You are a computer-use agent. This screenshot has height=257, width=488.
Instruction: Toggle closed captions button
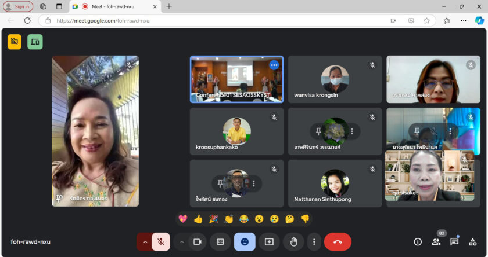(220, 242)
